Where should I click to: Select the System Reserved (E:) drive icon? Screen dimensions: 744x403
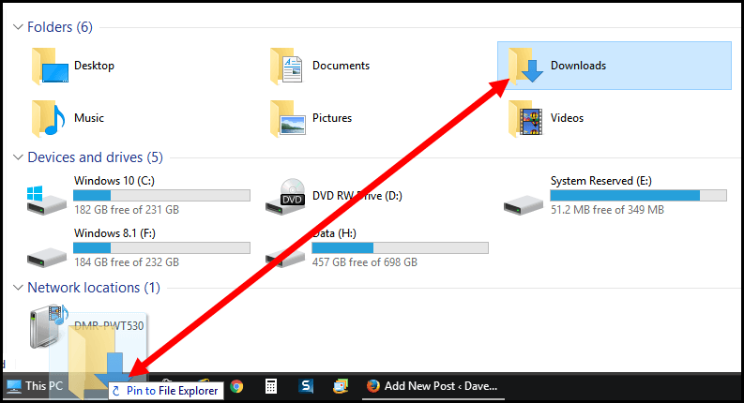pyautogui.click(x=524, y=205)
